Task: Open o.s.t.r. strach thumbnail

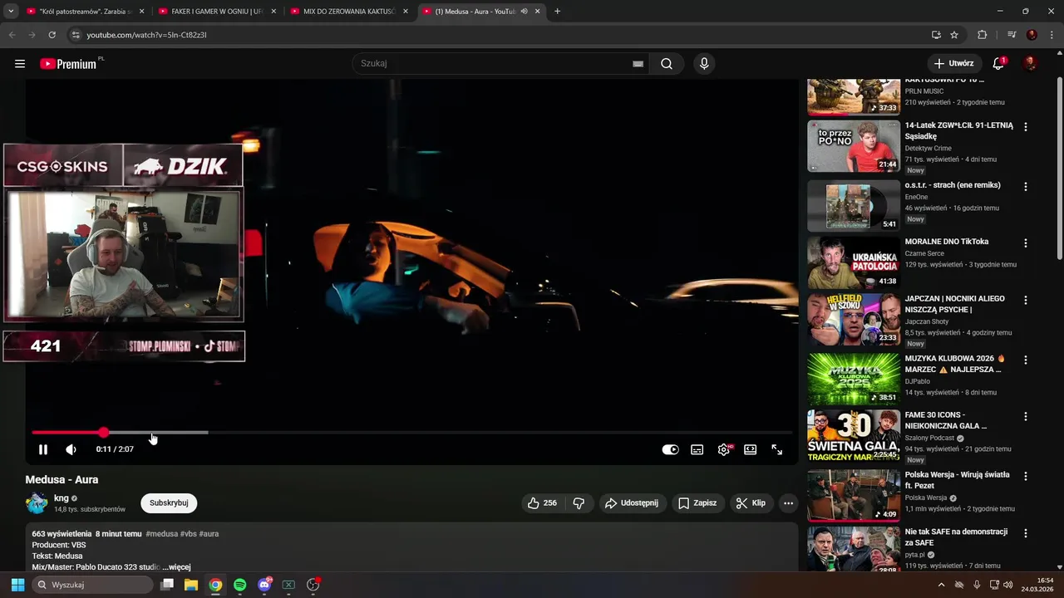Action: point(854,206)
